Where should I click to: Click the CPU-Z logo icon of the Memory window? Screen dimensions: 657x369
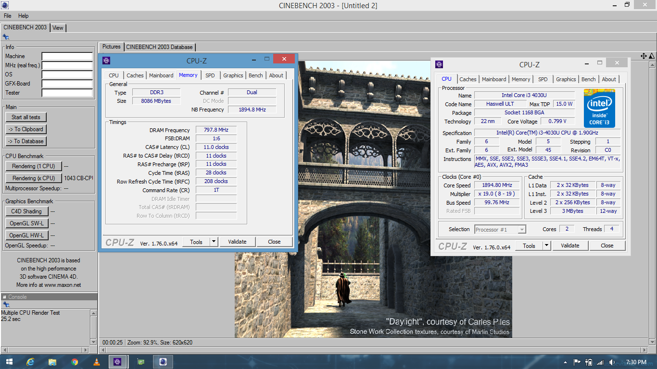(x=107, y=60)
